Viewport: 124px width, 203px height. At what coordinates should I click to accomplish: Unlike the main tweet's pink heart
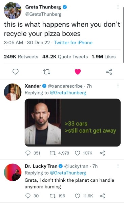[x=78, y=72]
